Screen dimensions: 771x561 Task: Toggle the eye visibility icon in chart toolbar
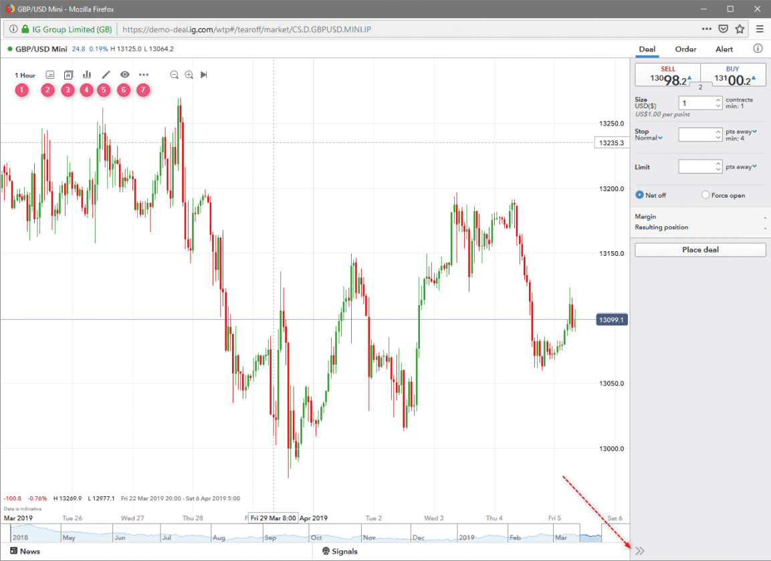pos(124,75)
